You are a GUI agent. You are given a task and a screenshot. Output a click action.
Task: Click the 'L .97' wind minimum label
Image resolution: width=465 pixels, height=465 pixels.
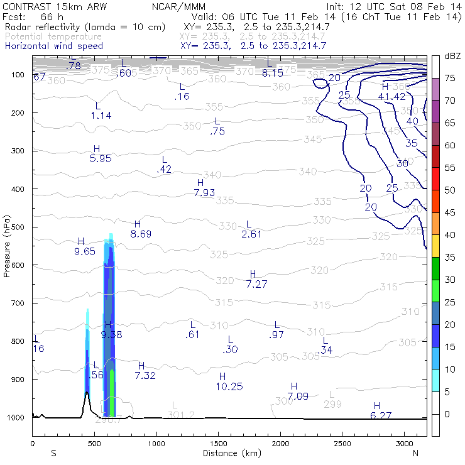[276, 330]
